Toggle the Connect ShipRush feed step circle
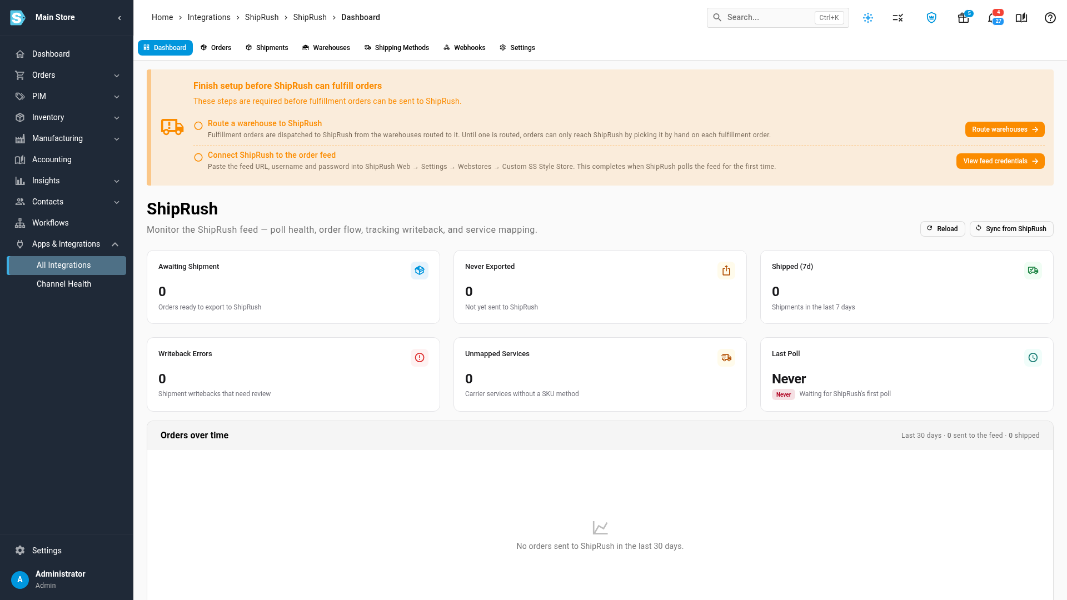The image size is (1067, 600). click(198, 158)
